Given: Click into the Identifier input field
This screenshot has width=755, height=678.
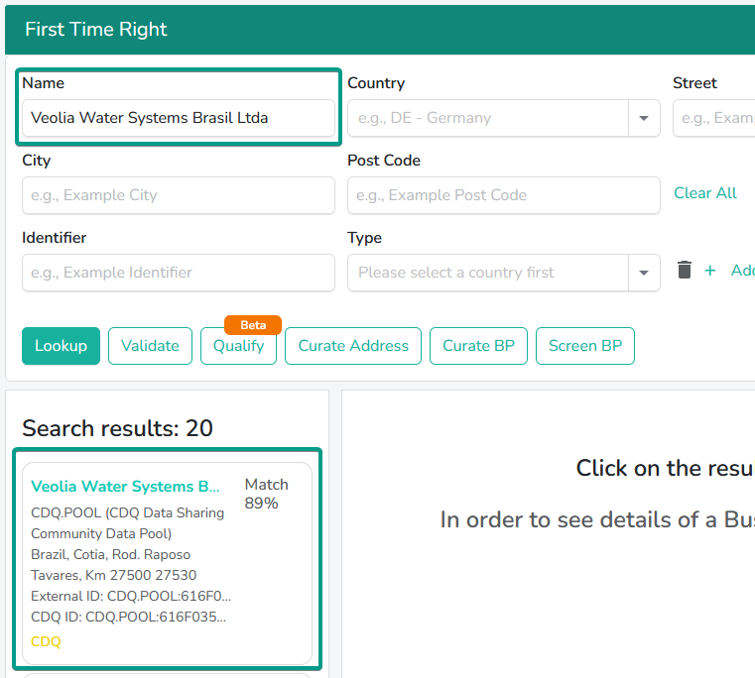Looking at the screenshot, I should 179,273.
